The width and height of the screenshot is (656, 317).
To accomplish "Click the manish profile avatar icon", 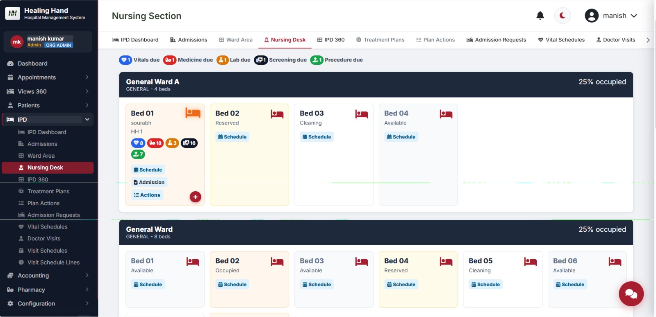I will point(592,16).
